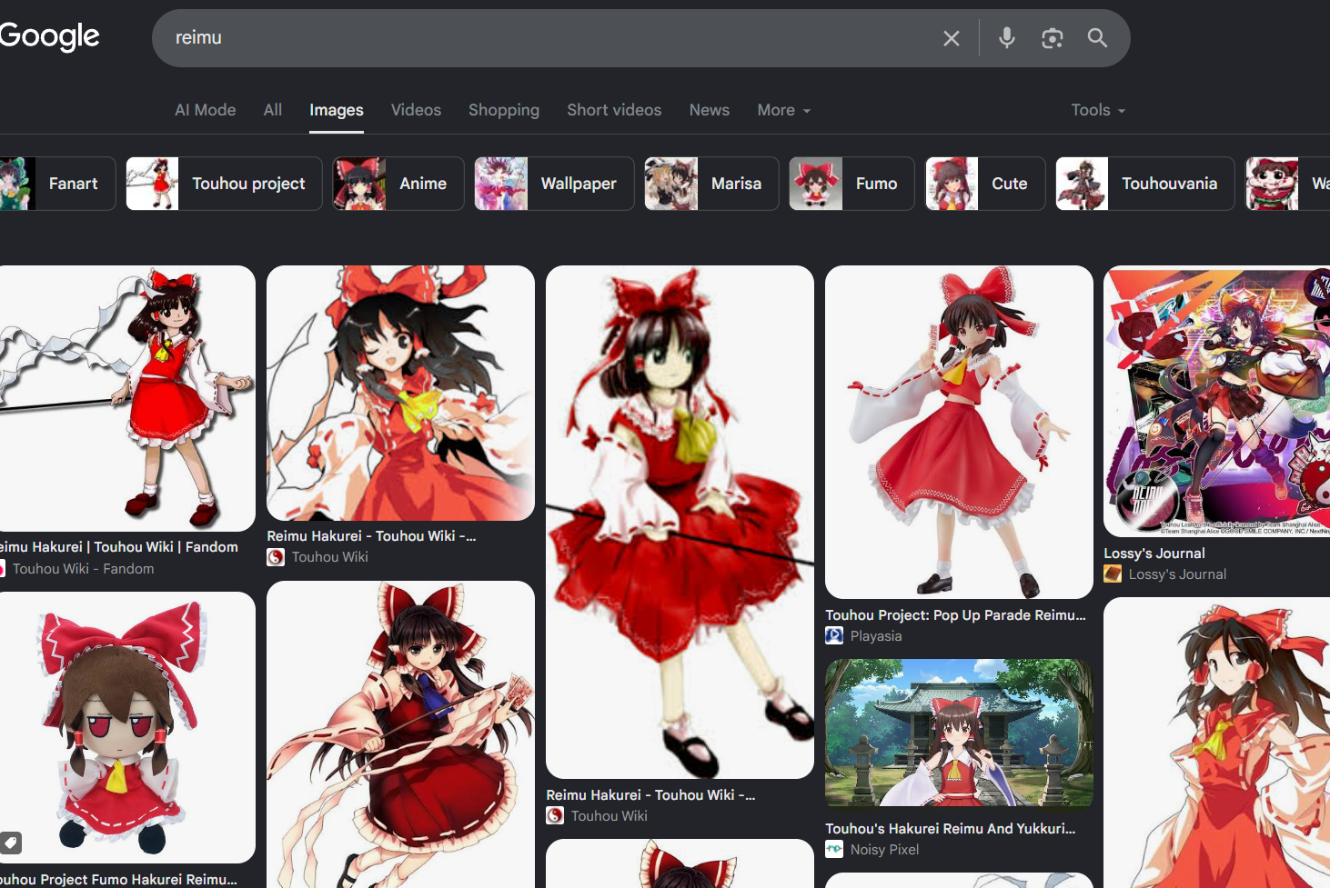Click the Lossy's Journal site favicon
Screen dimensions: 1330x888
click(1113, 574)
